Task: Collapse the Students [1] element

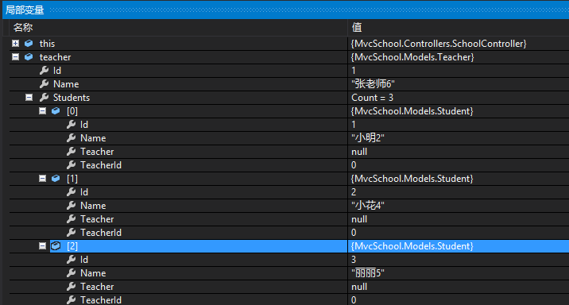Action: click(42, 179)
